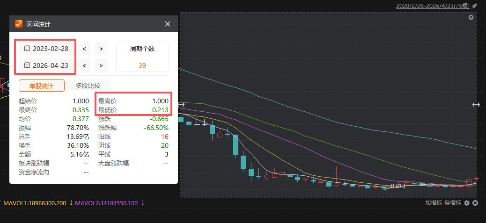Viewport: 486px width, 223px height.
Task: Step the end date forward
Action: click(x=101, y=65)
